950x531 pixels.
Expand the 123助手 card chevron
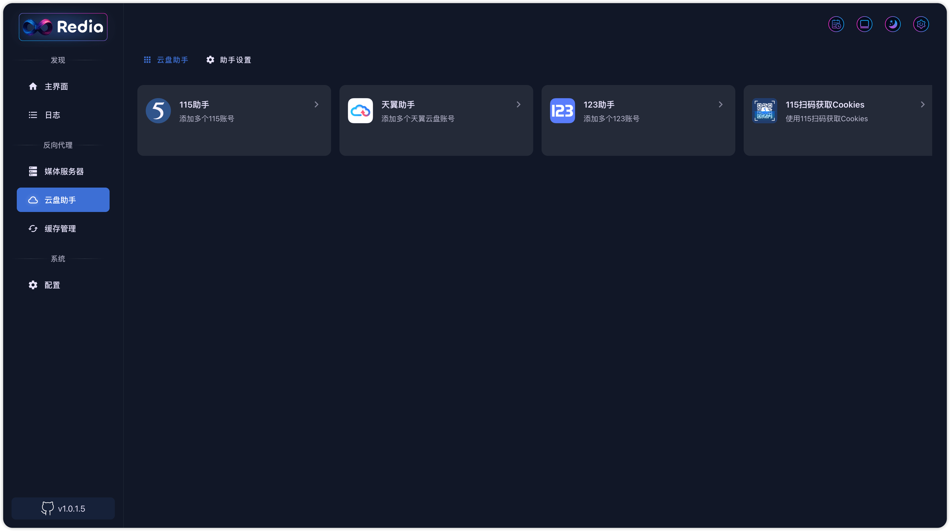[721, 104]
